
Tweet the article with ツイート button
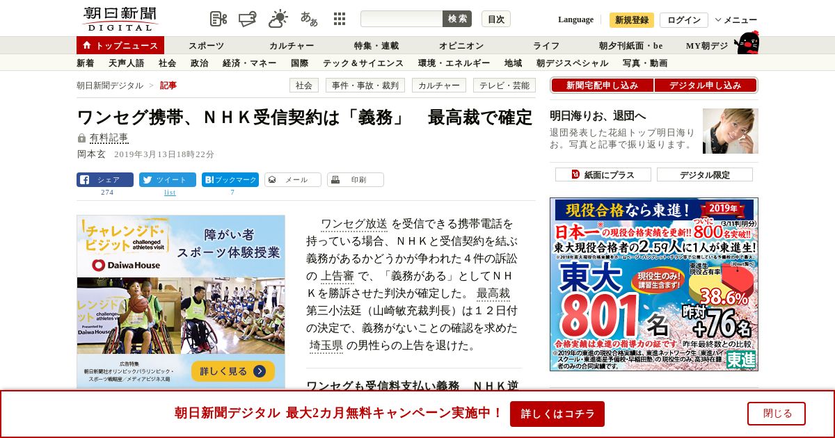pyautogui.click(x=168, y=179)
